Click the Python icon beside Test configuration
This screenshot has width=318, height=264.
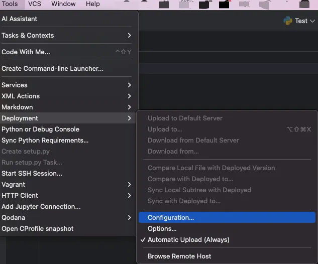[288, 21]
